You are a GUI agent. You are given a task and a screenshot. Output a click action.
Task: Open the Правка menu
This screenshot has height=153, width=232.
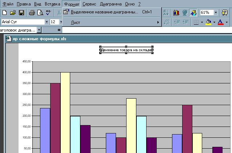24,4
